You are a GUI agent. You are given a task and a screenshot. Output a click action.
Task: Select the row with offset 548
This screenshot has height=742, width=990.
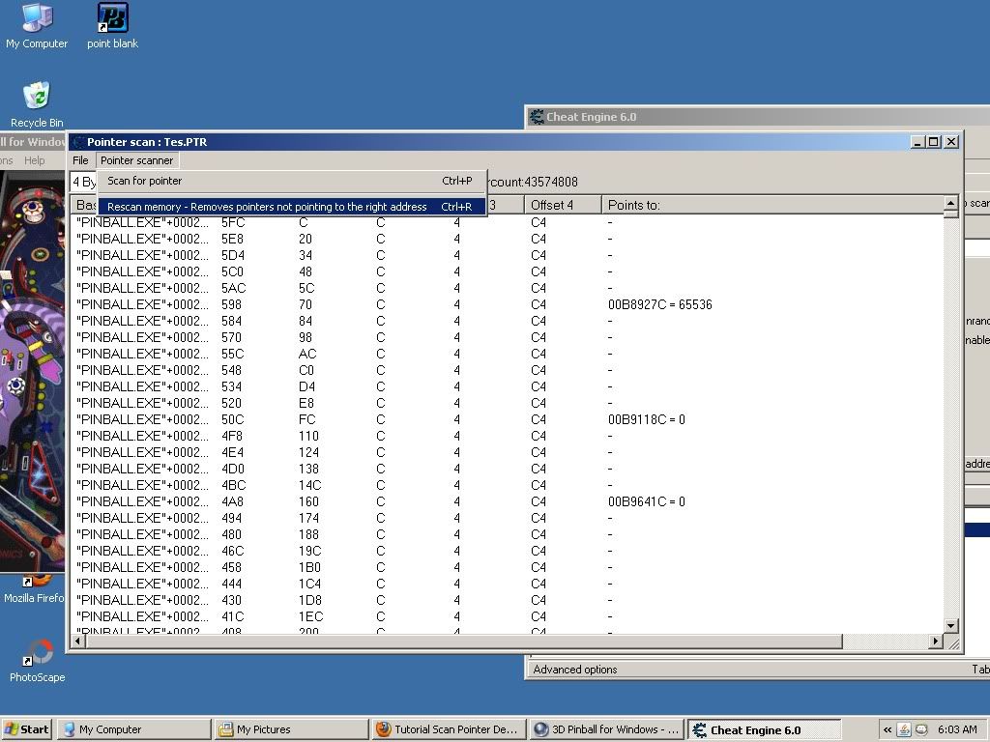509,370
